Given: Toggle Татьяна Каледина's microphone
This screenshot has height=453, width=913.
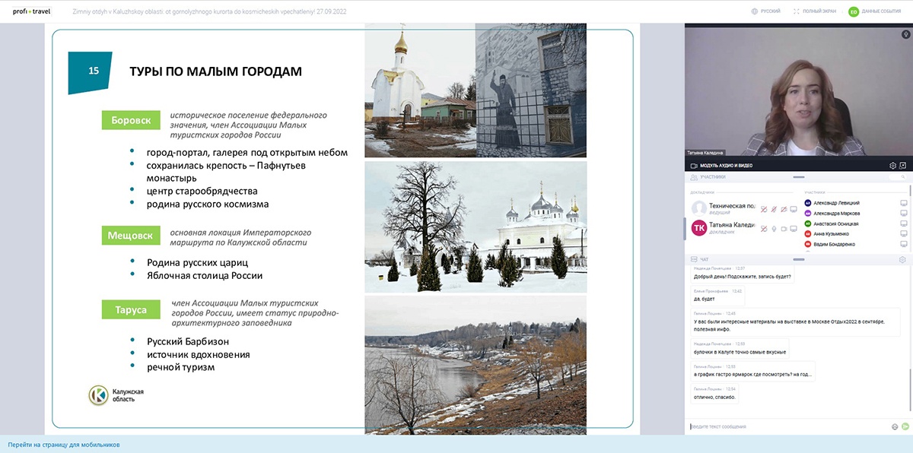Looking at the screenshot, I should pyautogui.click(x=774, y=228).
